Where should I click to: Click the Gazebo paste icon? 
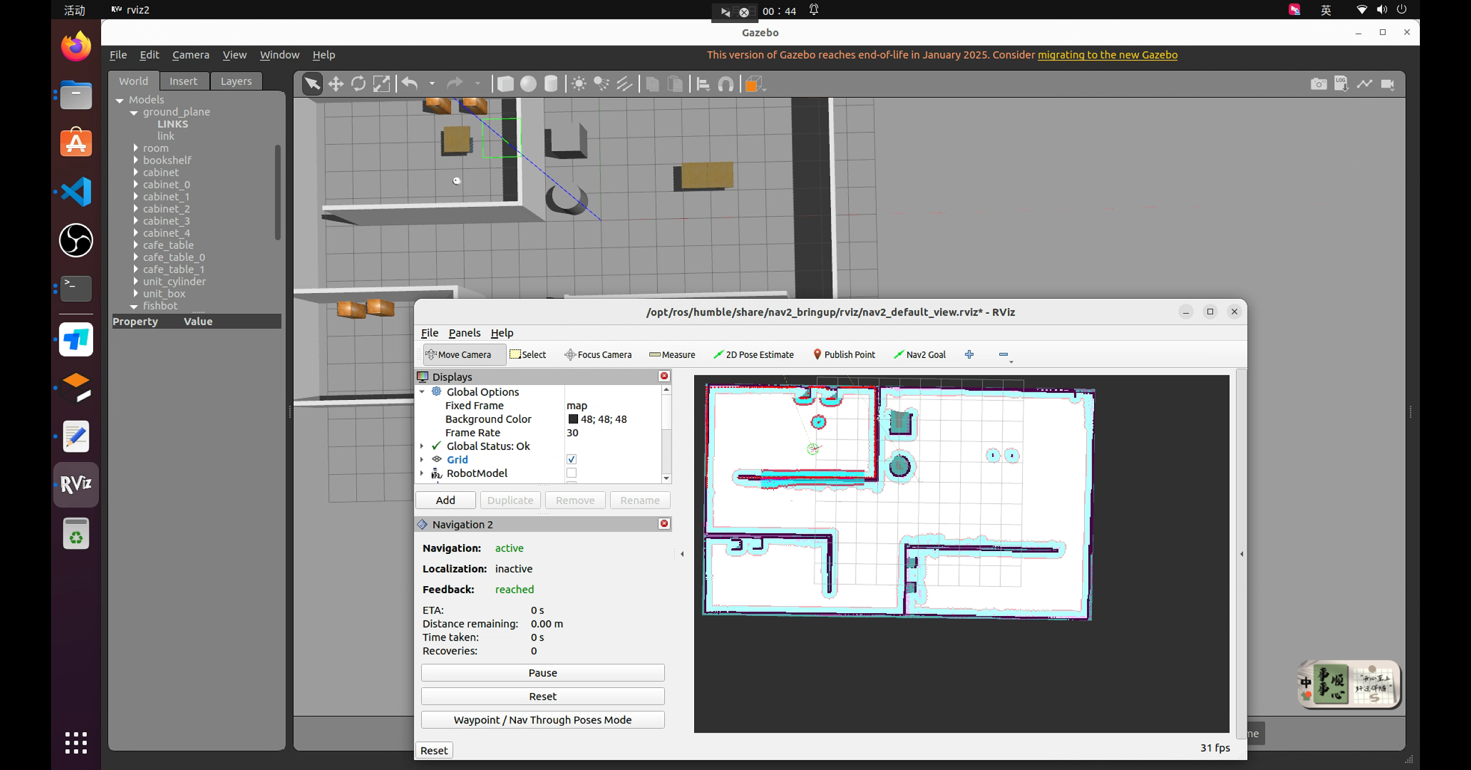(x=675, y=84)
